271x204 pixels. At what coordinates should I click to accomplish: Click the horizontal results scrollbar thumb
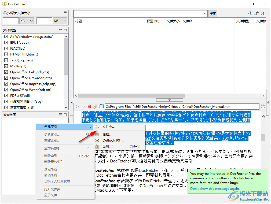click(x=131, y=95)
